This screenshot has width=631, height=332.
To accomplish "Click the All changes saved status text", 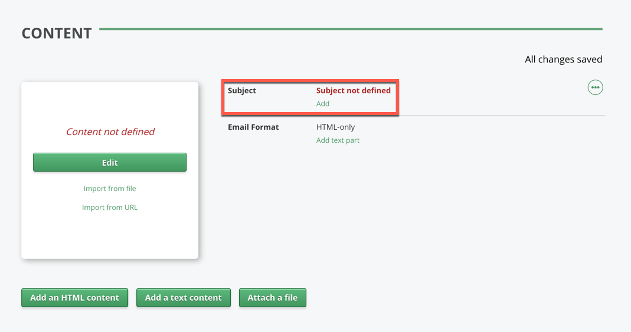I will pos(563,60).
